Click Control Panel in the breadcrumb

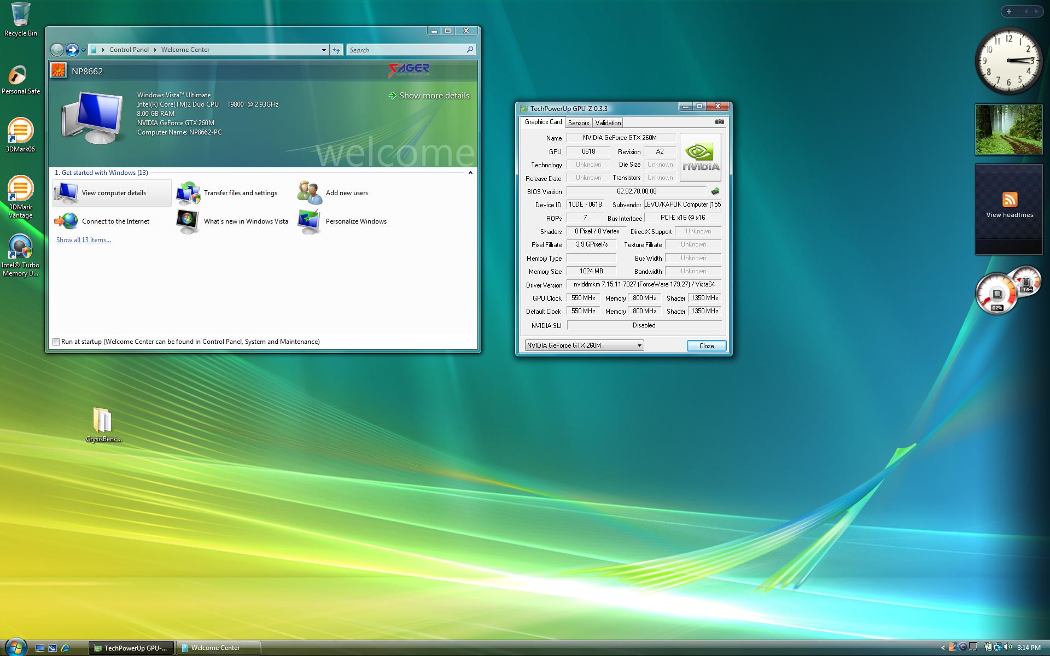click(x=129, y=50)
